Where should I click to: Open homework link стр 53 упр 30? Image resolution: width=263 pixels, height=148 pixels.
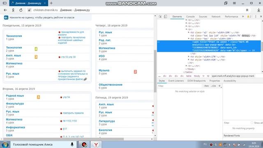click(68, 57)
